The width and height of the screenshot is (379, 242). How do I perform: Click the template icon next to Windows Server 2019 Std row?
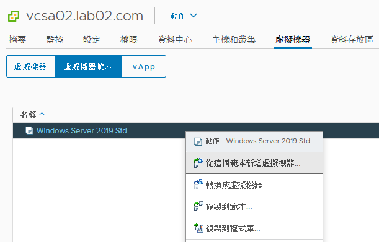tap(29, 130)
